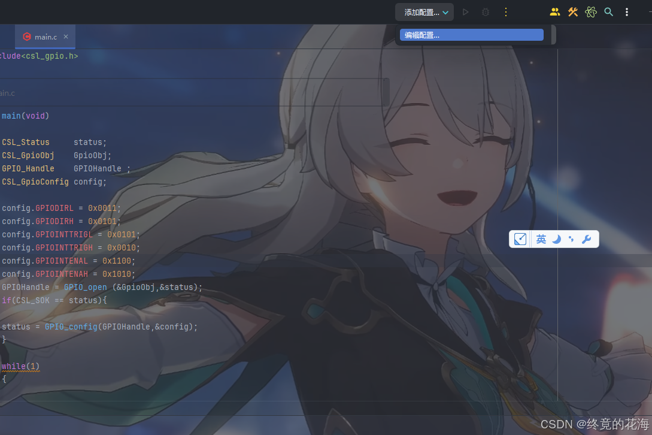Open the main toolbar options kebab menu
The width and height of the screenshot is (652, 435).
pyautogui.click(x=627, y=12)
